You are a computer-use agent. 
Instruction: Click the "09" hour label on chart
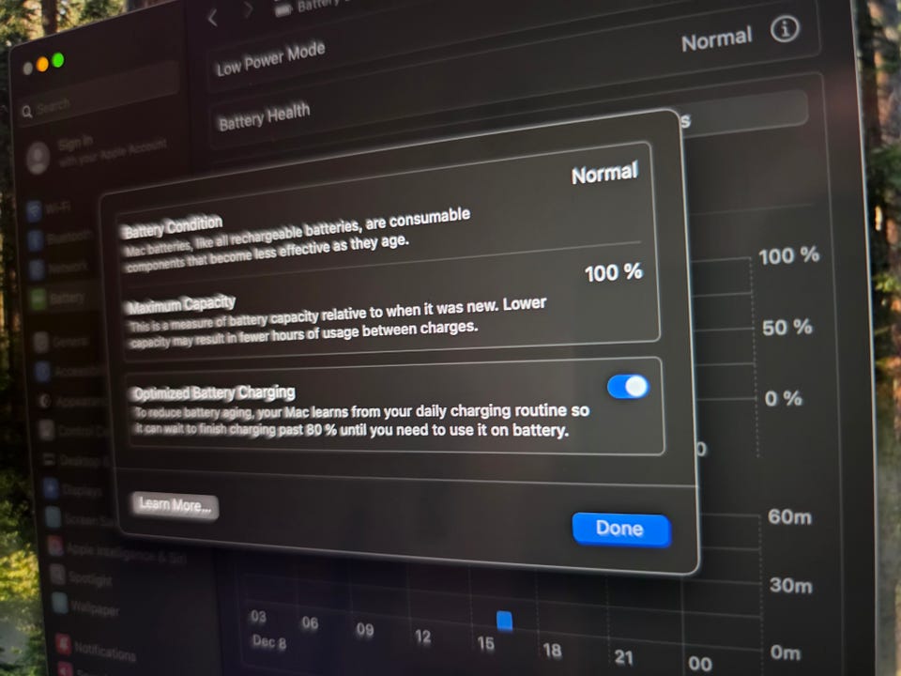[x=365, y=630]
